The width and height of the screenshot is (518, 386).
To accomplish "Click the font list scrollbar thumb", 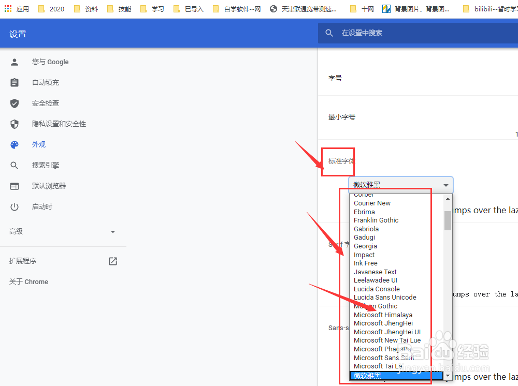I will coord(448,220).
